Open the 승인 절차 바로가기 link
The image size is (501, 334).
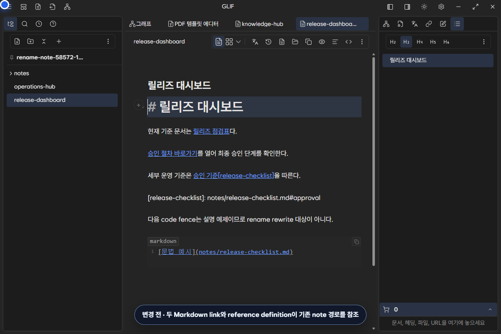[172, 153]
